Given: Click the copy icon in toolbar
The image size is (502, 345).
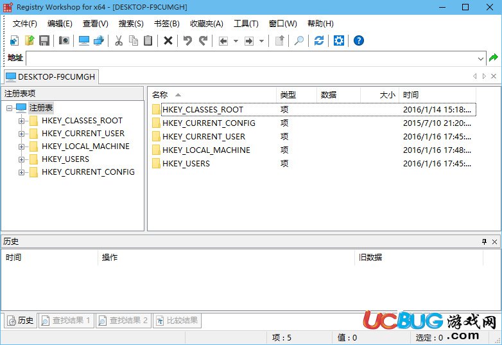Looking at the screenshot, I should click(134, 40).
